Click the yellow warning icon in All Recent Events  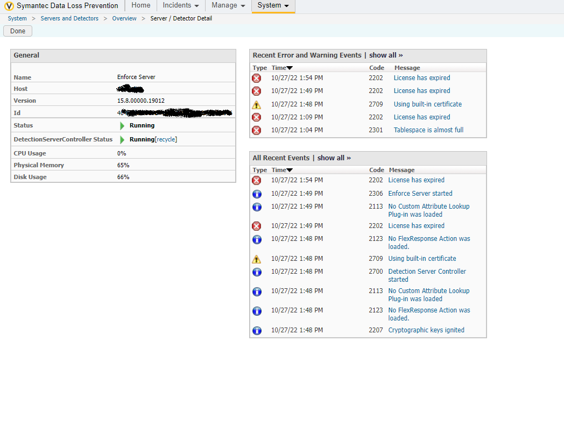click(257, 259)
